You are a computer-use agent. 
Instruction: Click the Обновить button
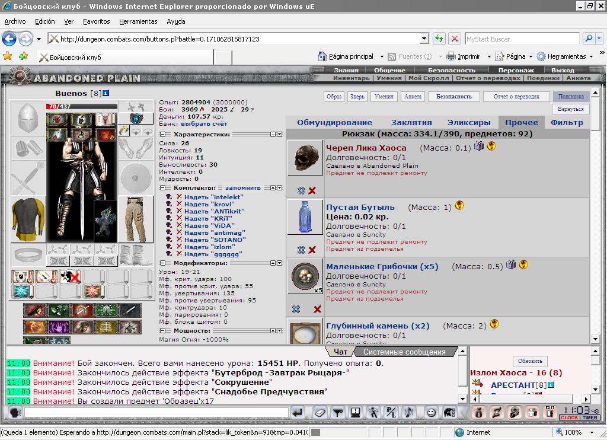530,361
